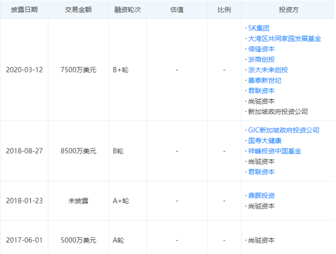Select 新加坡政府投资公司 plain text entry

(278, 112)
